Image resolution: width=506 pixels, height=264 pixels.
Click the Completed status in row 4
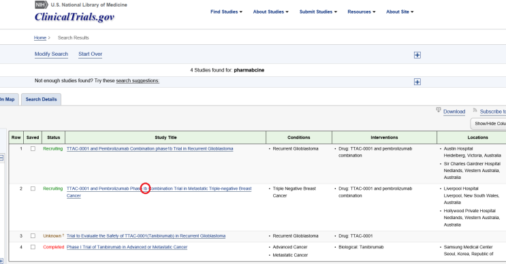click(54, 247)
